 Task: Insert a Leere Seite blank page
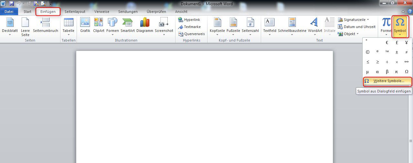pos(25,26)
